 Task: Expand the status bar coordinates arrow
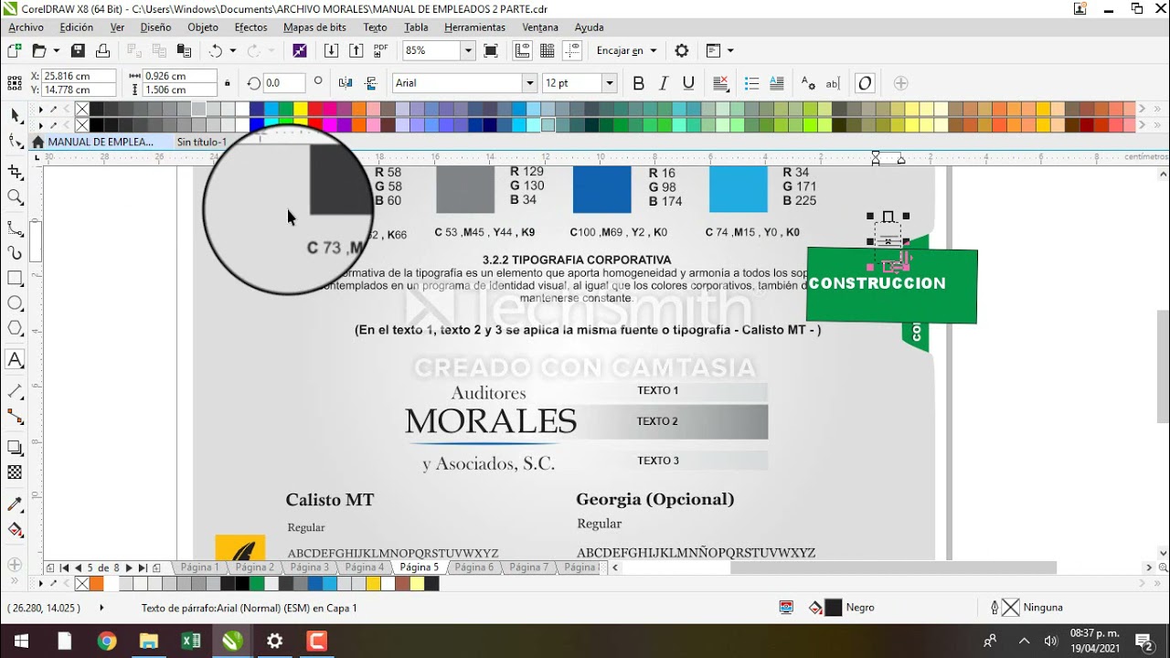tap(101, 608)
